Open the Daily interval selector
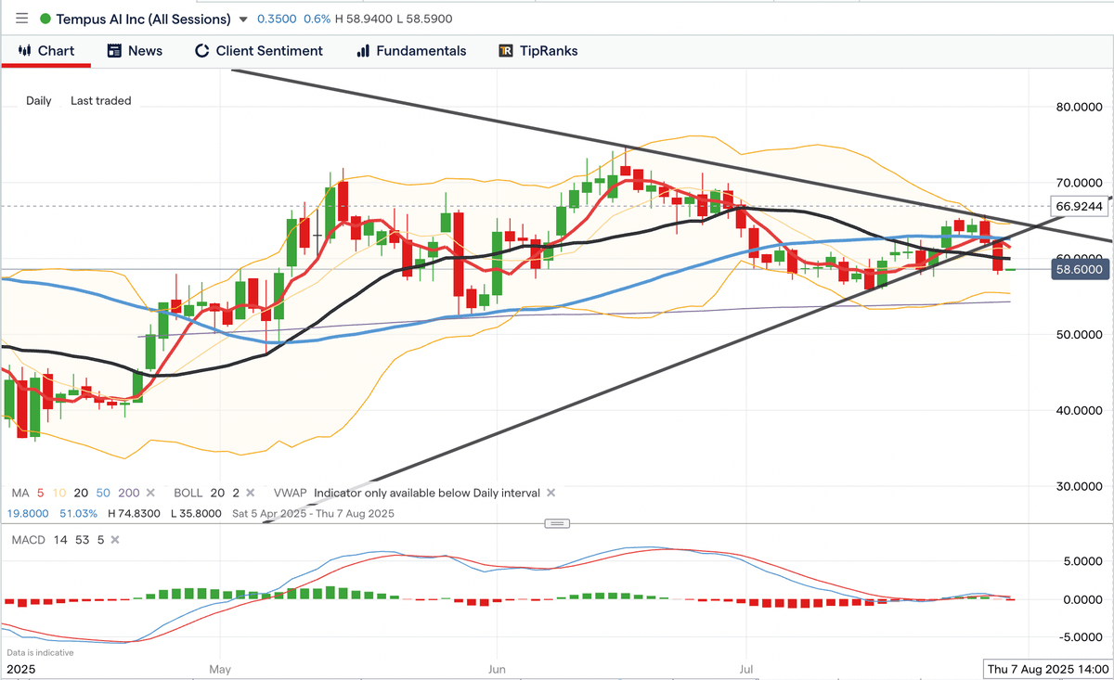1114x680 pixels. [x=39, y=100]
